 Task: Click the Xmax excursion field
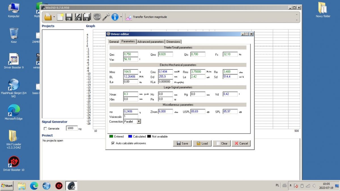click(131, 94)
